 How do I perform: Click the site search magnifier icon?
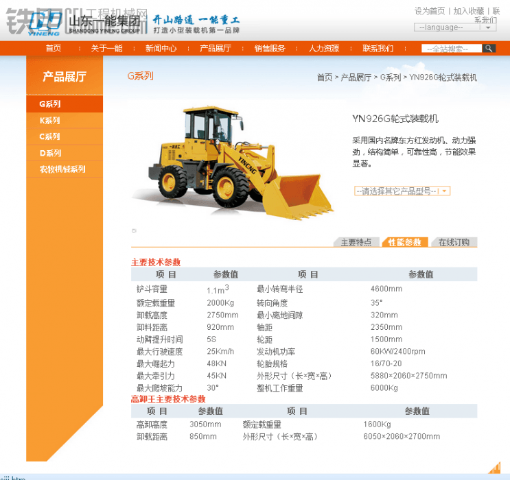(489, 49)
